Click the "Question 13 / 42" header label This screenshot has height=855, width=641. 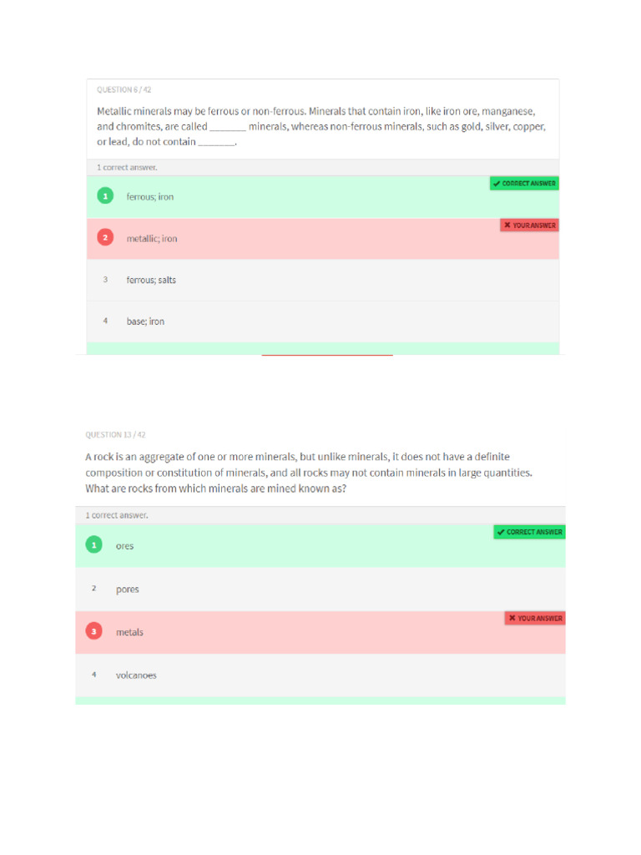pyautogui.click(x=116, y=435)
